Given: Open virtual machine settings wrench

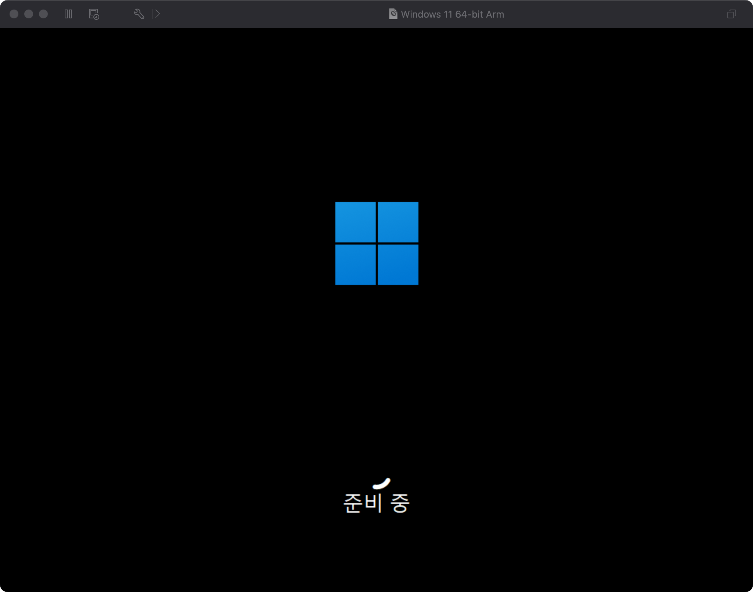Looking at the screenshot, I should (139, 14).
